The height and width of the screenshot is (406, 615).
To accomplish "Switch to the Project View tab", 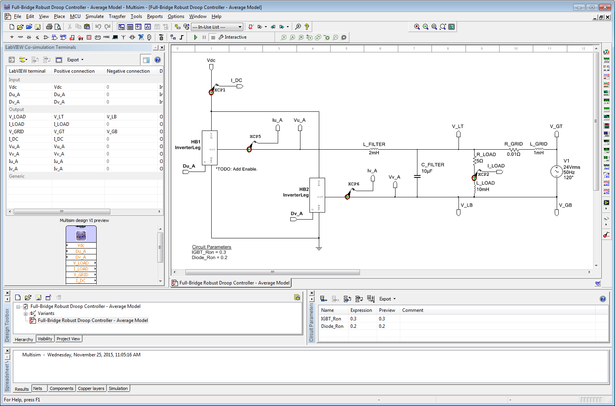I will pos(68,339).
